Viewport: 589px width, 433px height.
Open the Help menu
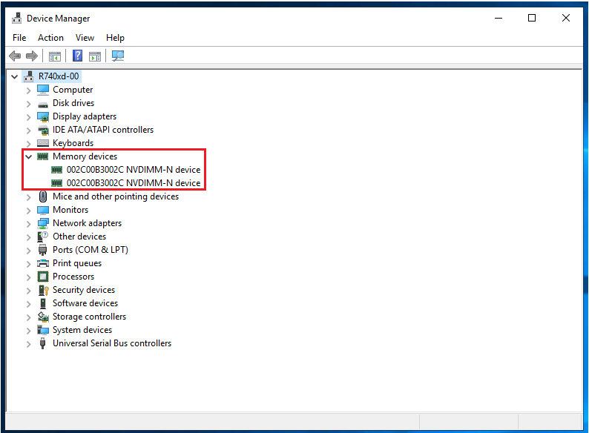[115, 38]
